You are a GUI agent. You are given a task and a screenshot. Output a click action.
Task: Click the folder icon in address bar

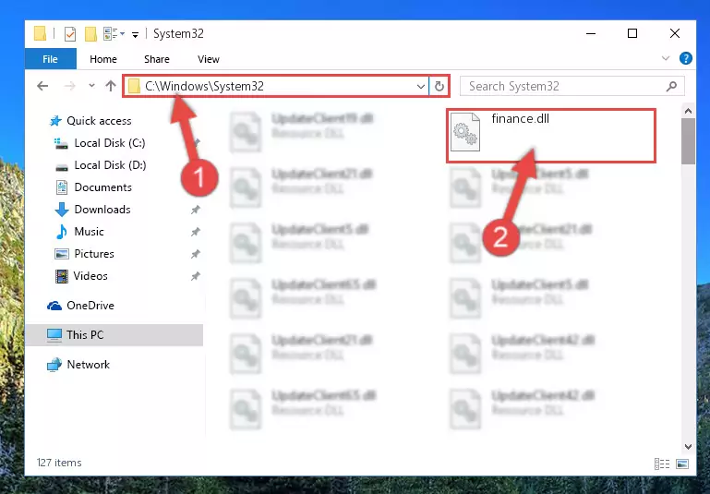pos(134,86)
